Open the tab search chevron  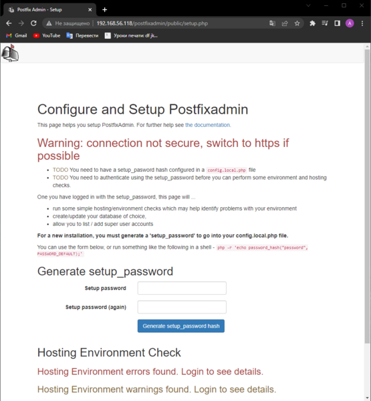pyautogui.click(x=308, y=5)
